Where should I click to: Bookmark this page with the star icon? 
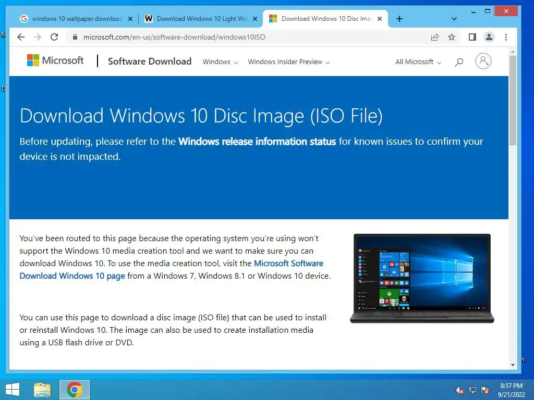click(x=452, y=37)
